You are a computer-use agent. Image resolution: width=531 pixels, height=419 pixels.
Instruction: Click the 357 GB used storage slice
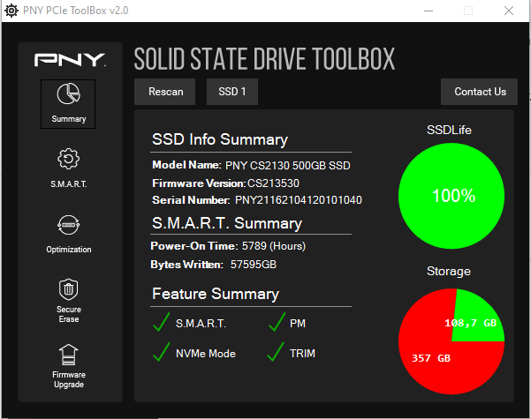[431, 358]
